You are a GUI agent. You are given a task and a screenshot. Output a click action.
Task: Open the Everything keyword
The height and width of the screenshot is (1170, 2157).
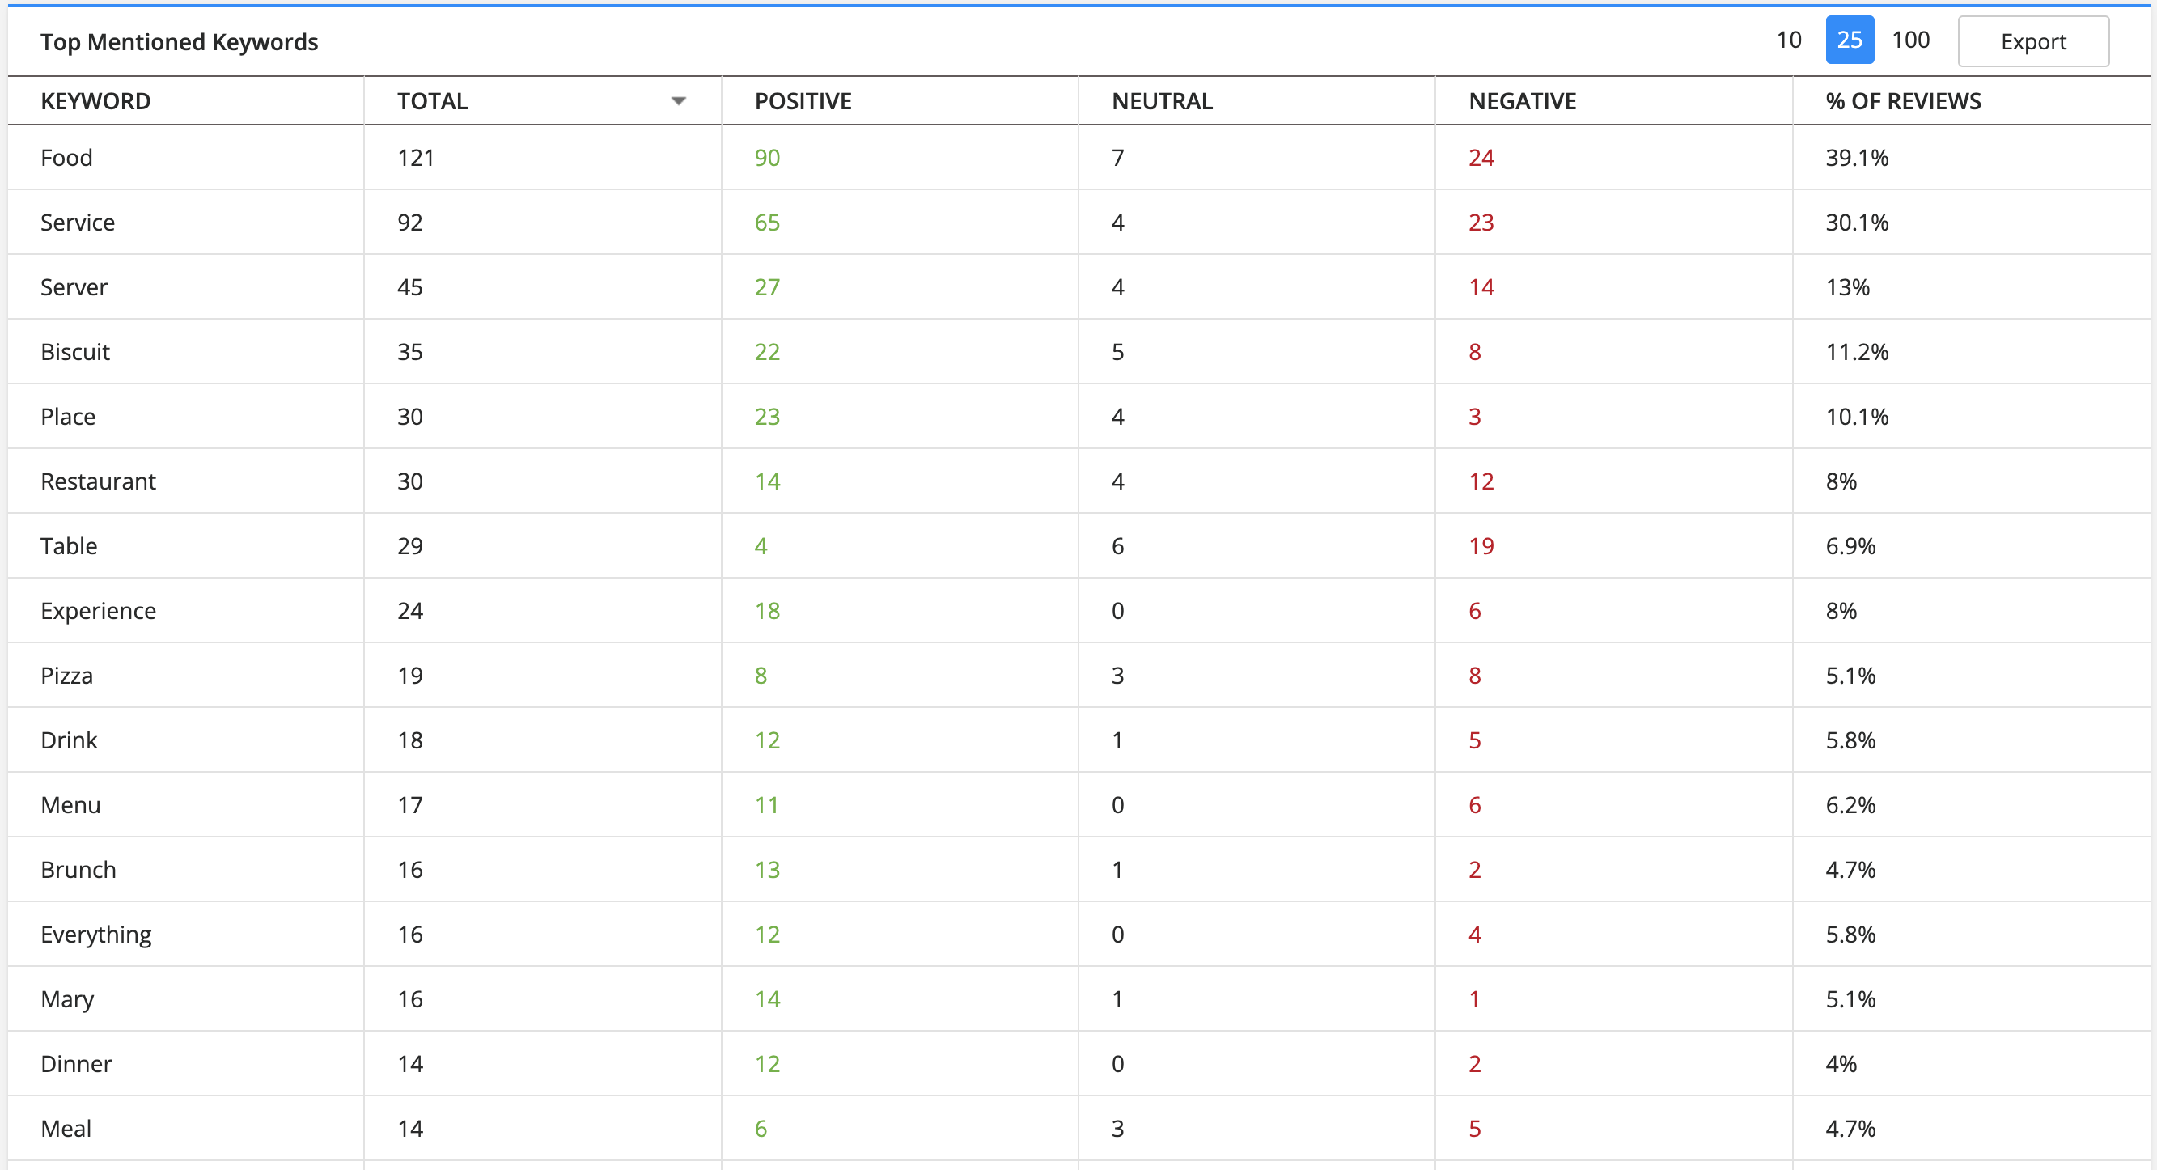point(95,935)
